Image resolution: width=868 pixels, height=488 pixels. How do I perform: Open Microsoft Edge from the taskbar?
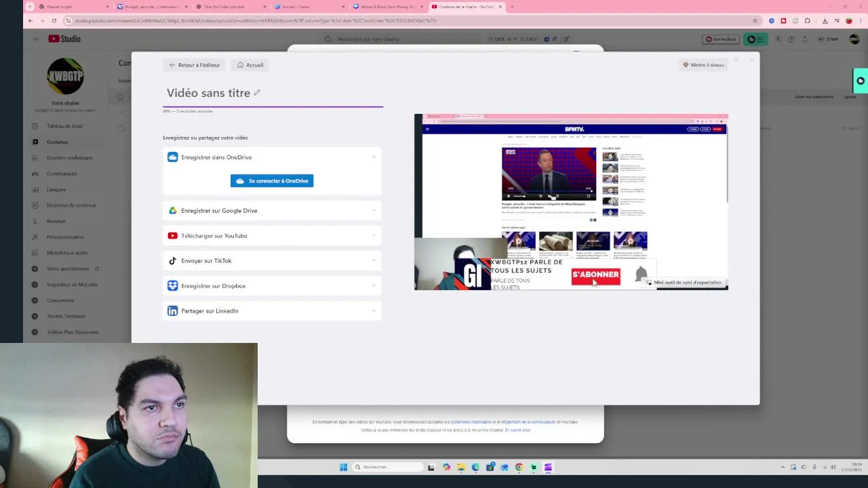tap(475, 467)
